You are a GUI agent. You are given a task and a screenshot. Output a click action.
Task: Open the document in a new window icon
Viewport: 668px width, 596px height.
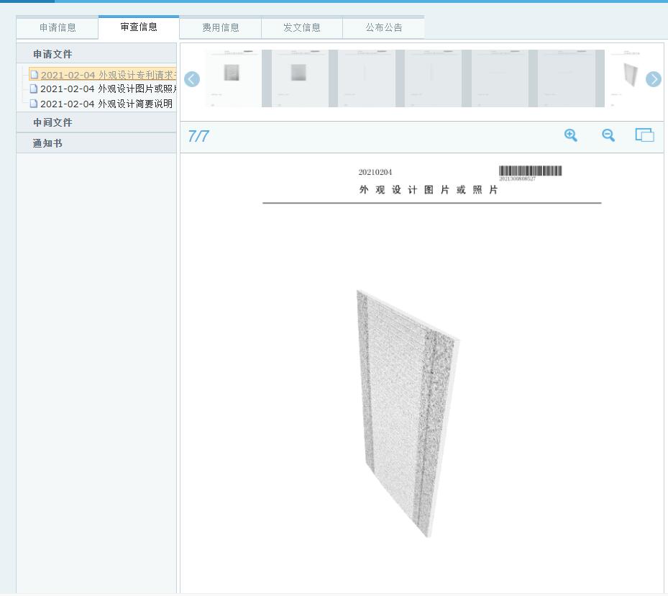tap(644, 135)
